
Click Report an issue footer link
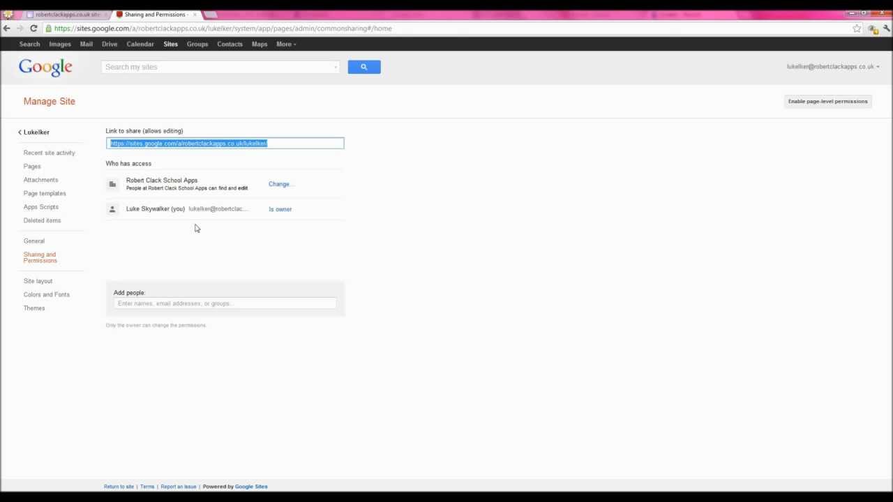179,487
